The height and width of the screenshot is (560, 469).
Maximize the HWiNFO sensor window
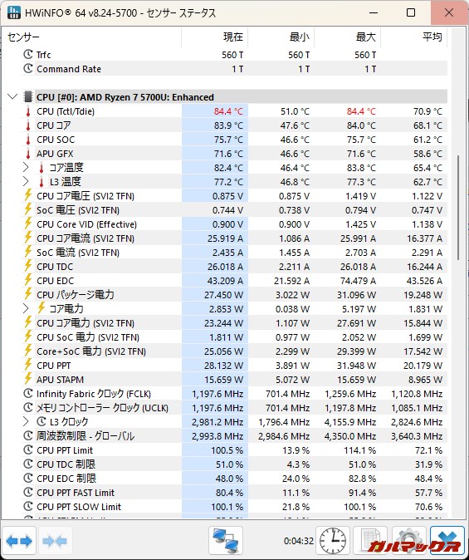[x=411, y=12]
